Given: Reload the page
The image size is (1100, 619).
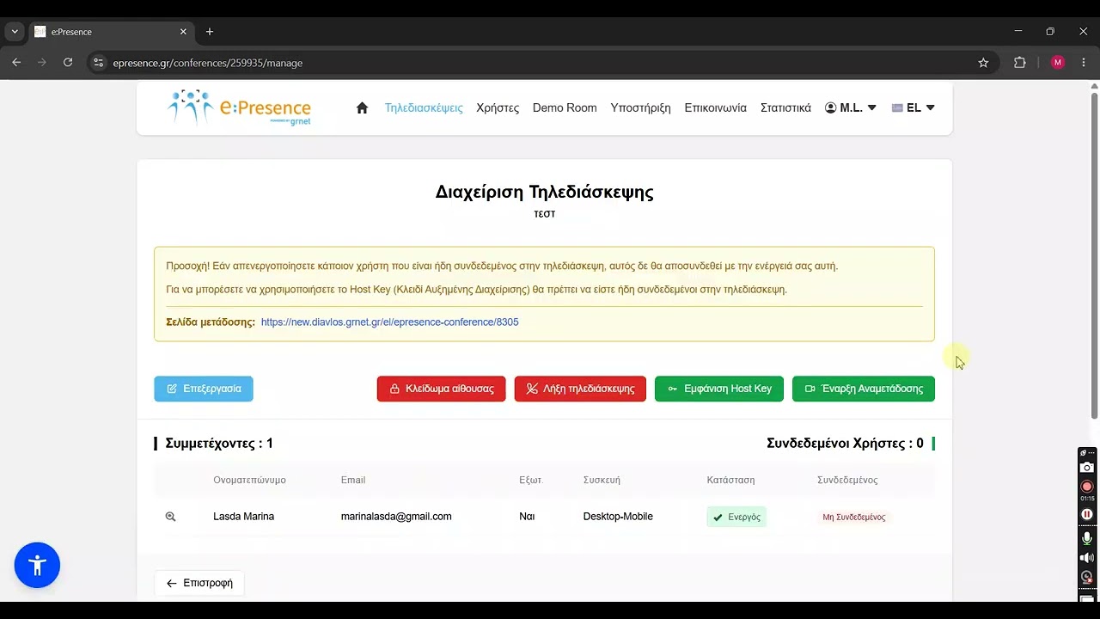Looking at the screenshot, I should point(68,63).
